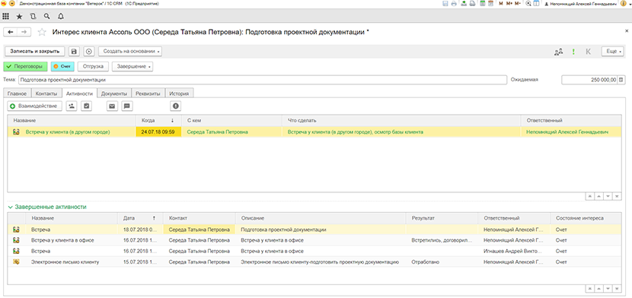Open Favorites star in top toolbar
Image resolution: width=632 pixels, height=298 pixels.
coord(19,17)
